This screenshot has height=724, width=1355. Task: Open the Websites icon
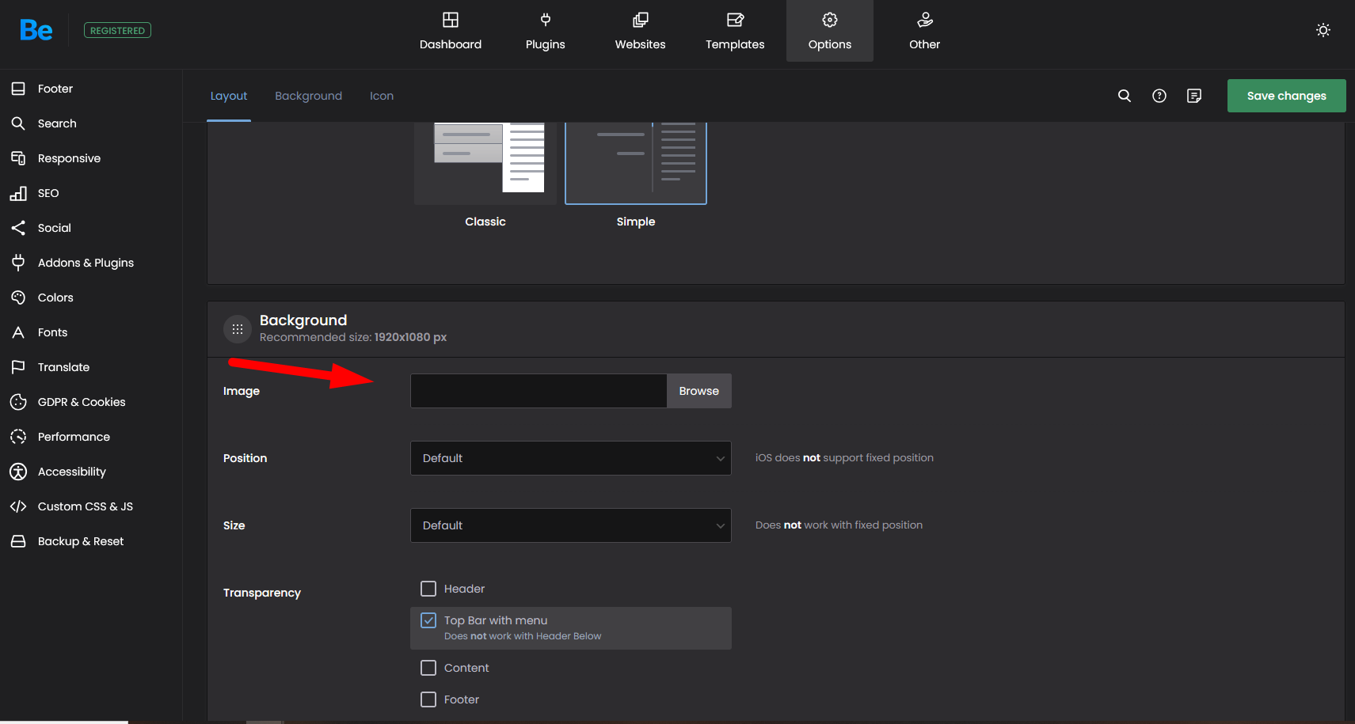click(641, 20)
